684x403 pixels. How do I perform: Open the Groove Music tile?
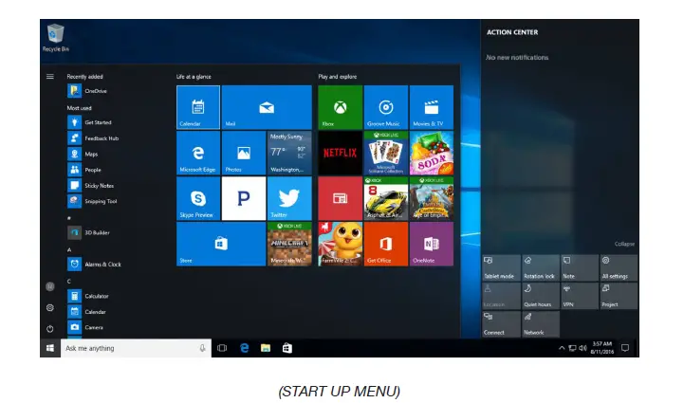(x=385, y=107)
